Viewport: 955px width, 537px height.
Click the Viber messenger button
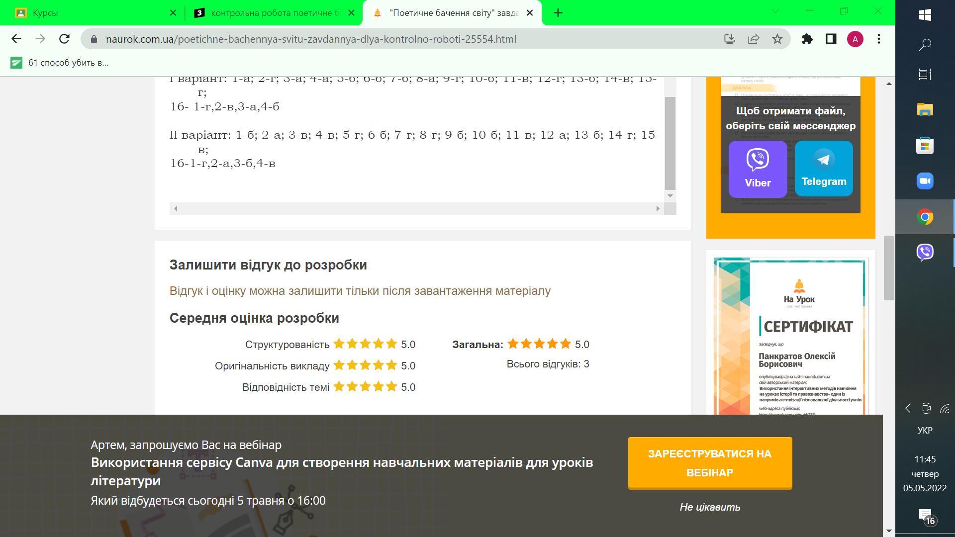[x=758, y=169]
